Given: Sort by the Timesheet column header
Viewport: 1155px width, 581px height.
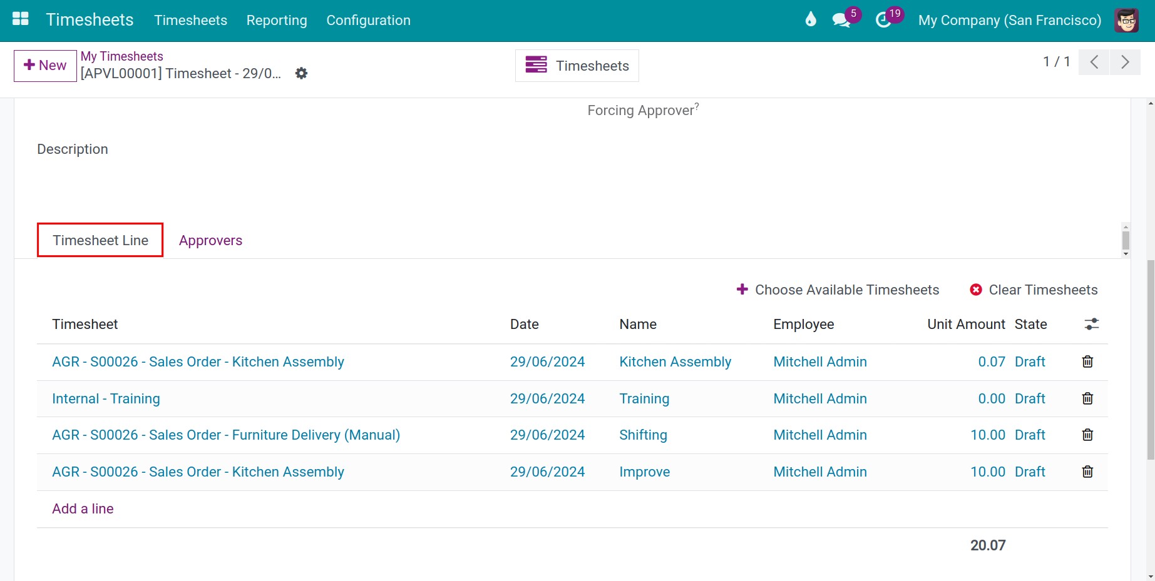Looking at the screenshot, I should pos(85,324).
